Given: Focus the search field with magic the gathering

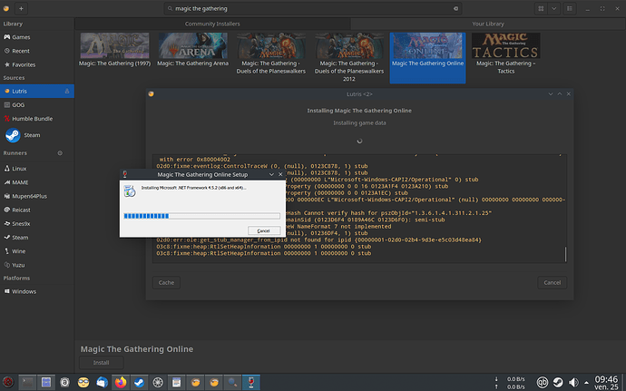Looking at the screenshot, I should 313,8.
